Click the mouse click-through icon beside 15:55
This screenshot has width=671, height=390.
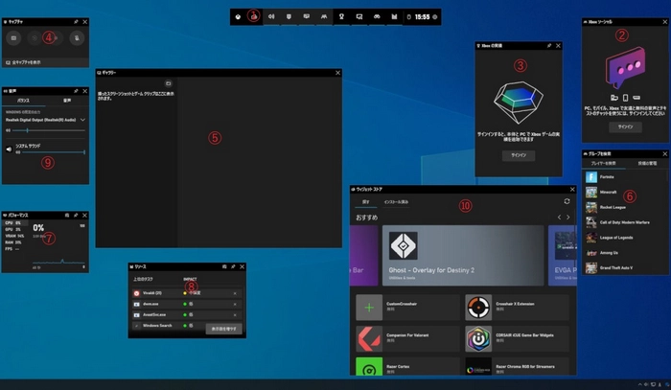click(408, 17)
